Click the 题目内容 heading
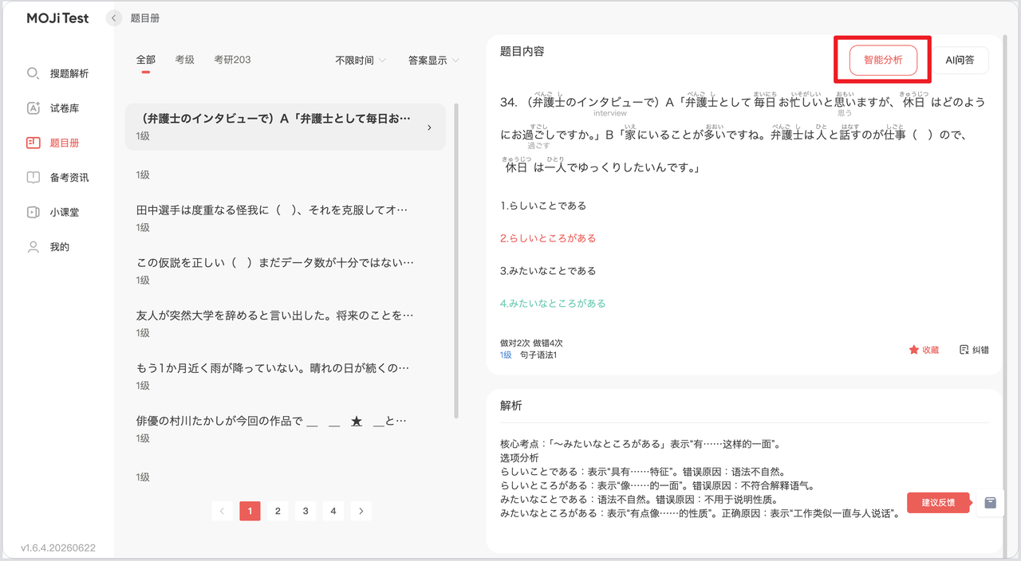The image size is (1021, 561). pyautogui.click(x=522, y=51)
